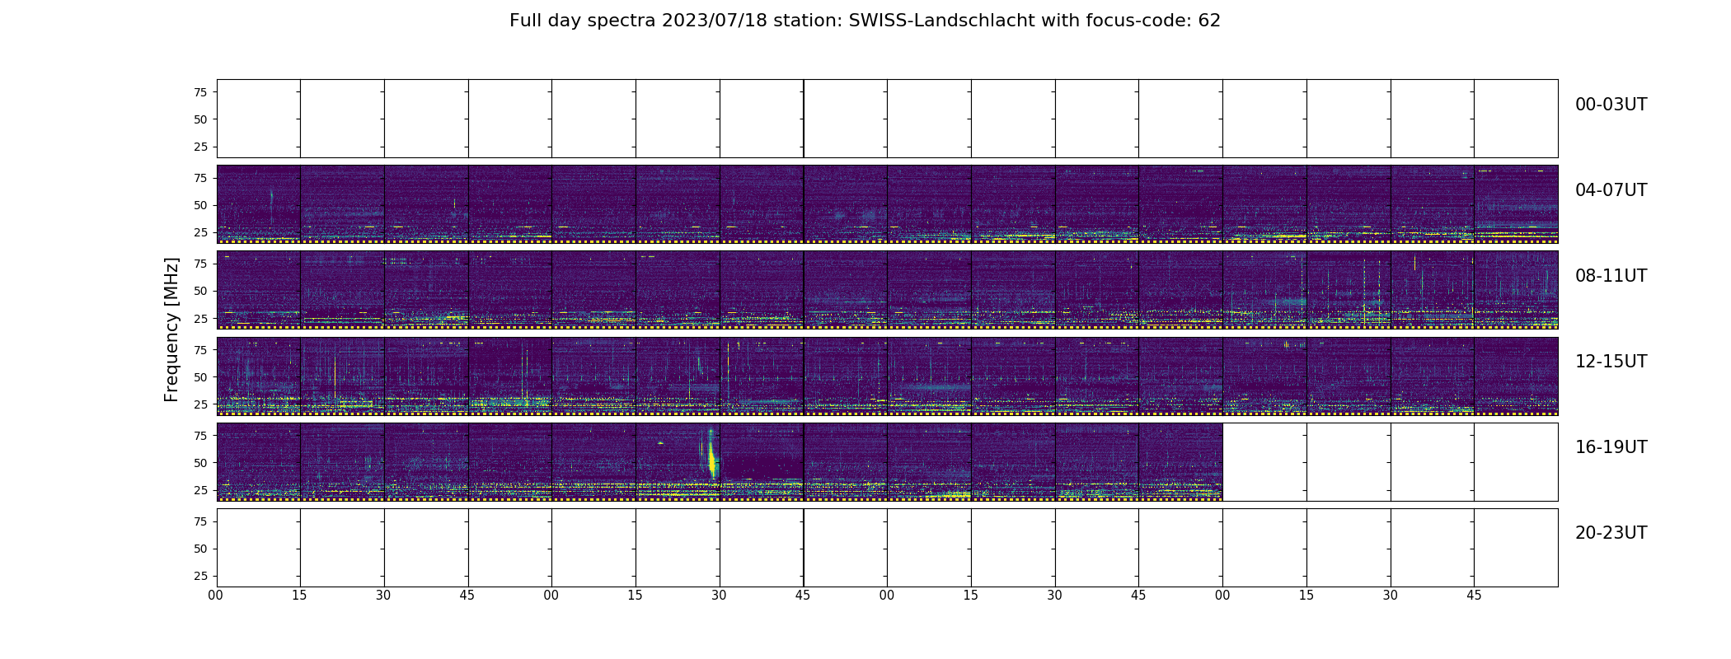The image size is (1731, 659).
Task: Select the '04-07UT' row label
Action: point(1611,190)
